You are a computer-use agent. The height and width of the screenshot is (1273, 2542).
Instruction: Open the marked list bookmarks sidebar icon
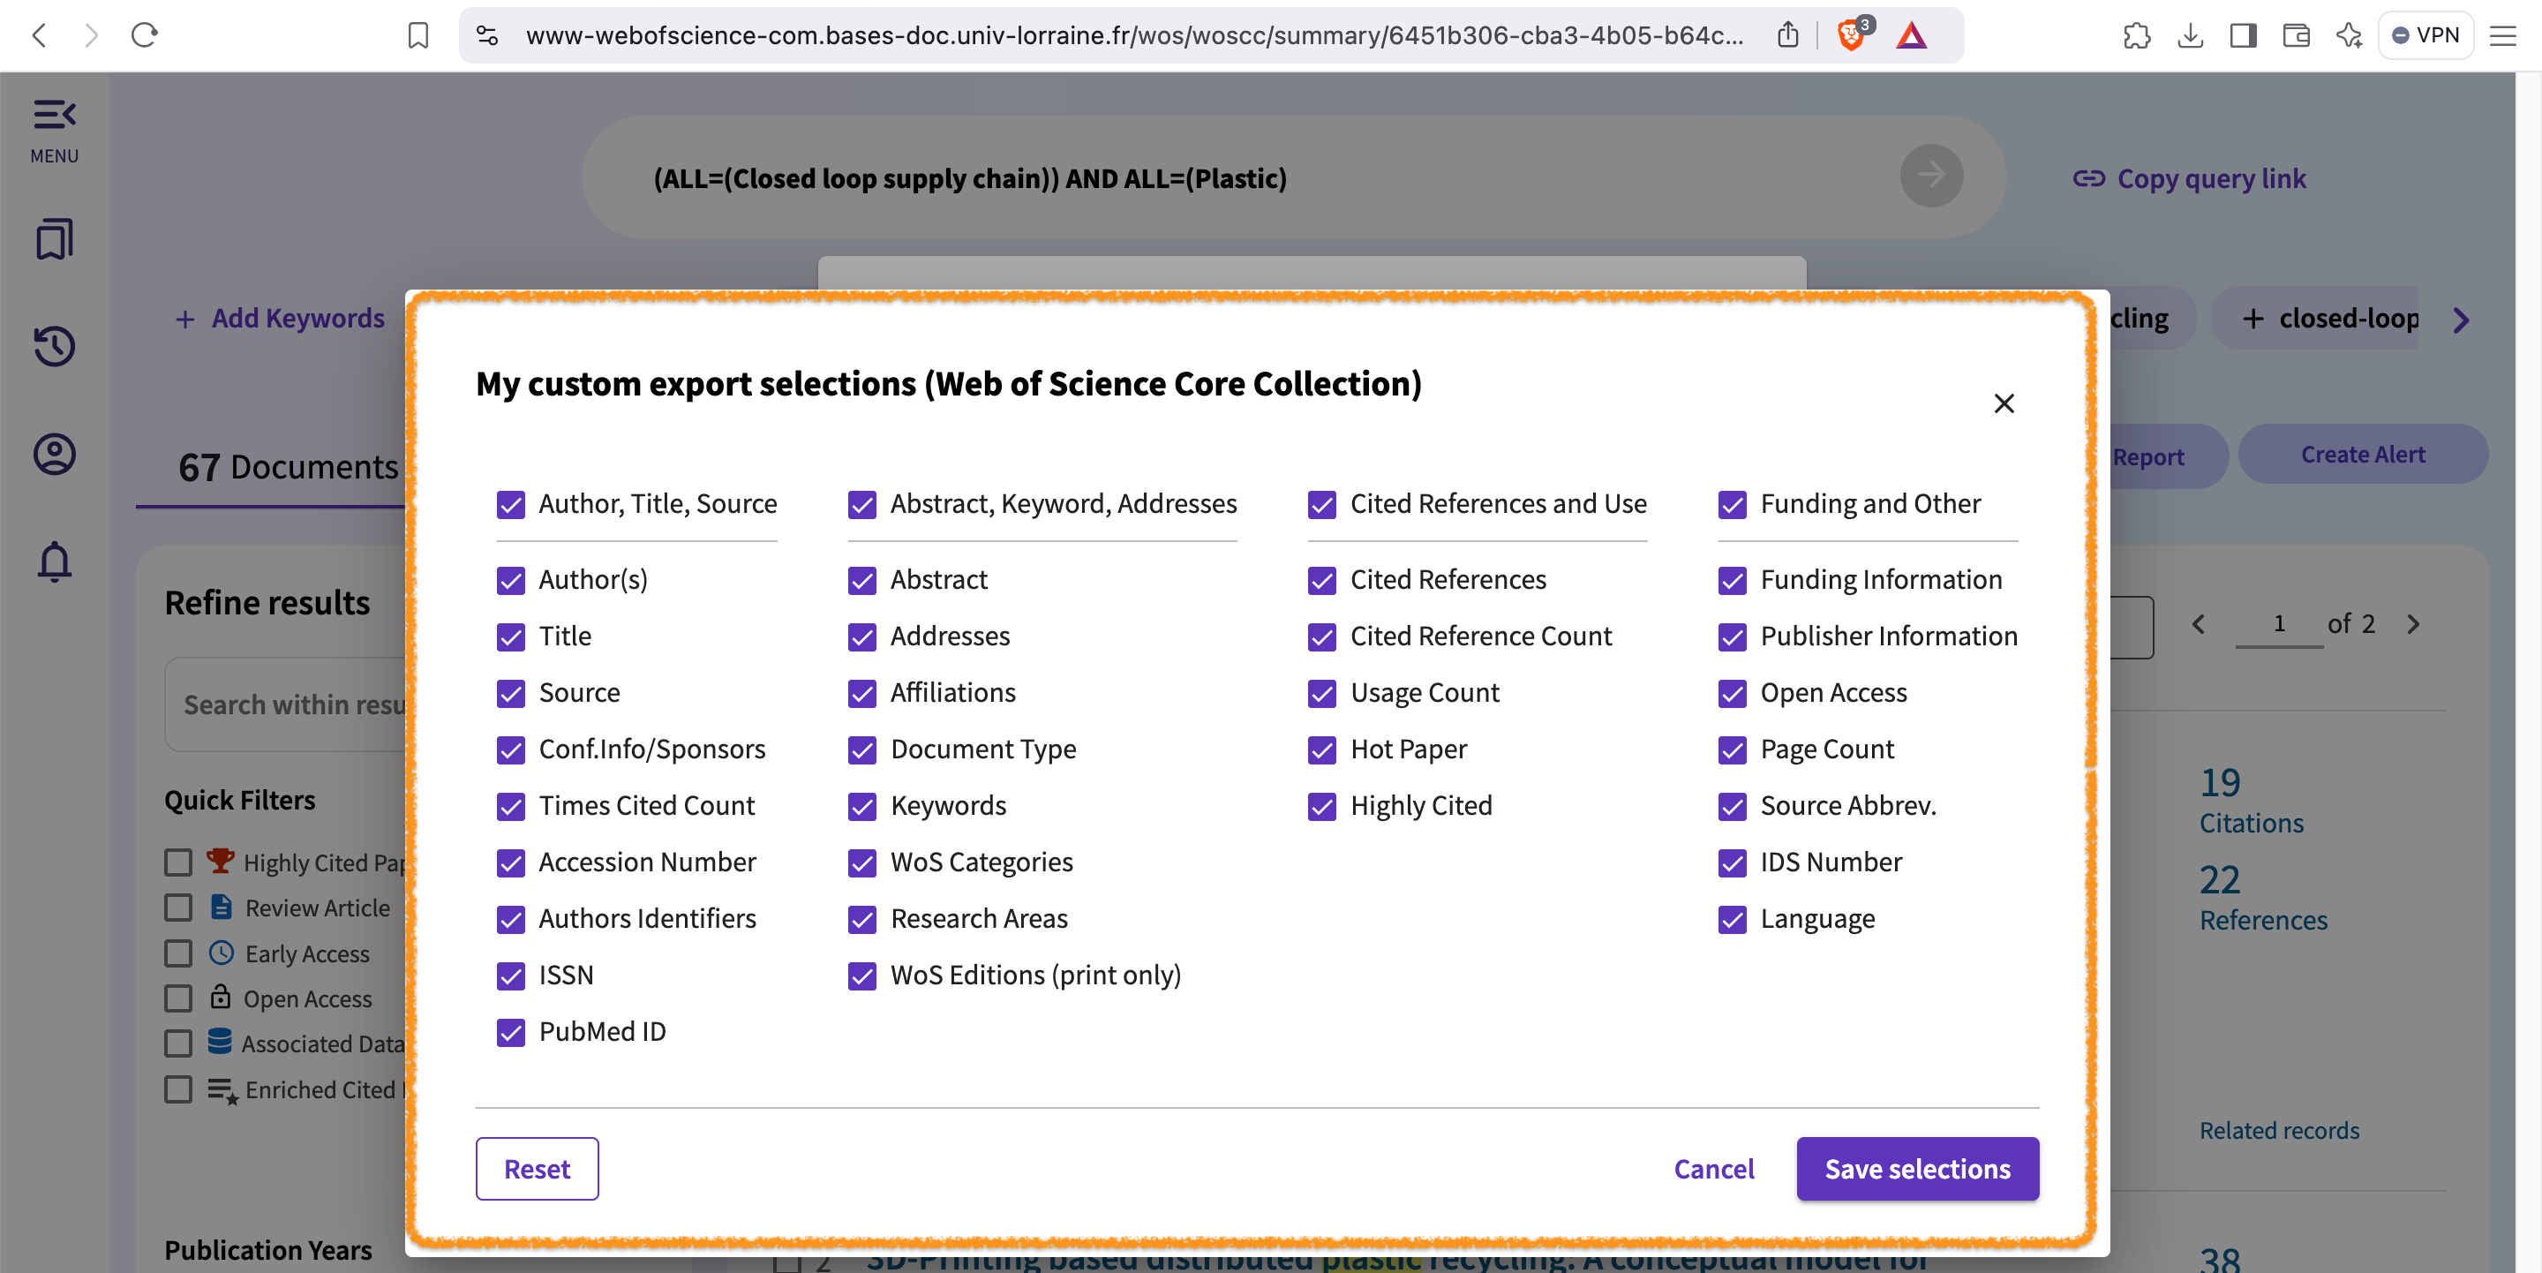click(54, 240)
